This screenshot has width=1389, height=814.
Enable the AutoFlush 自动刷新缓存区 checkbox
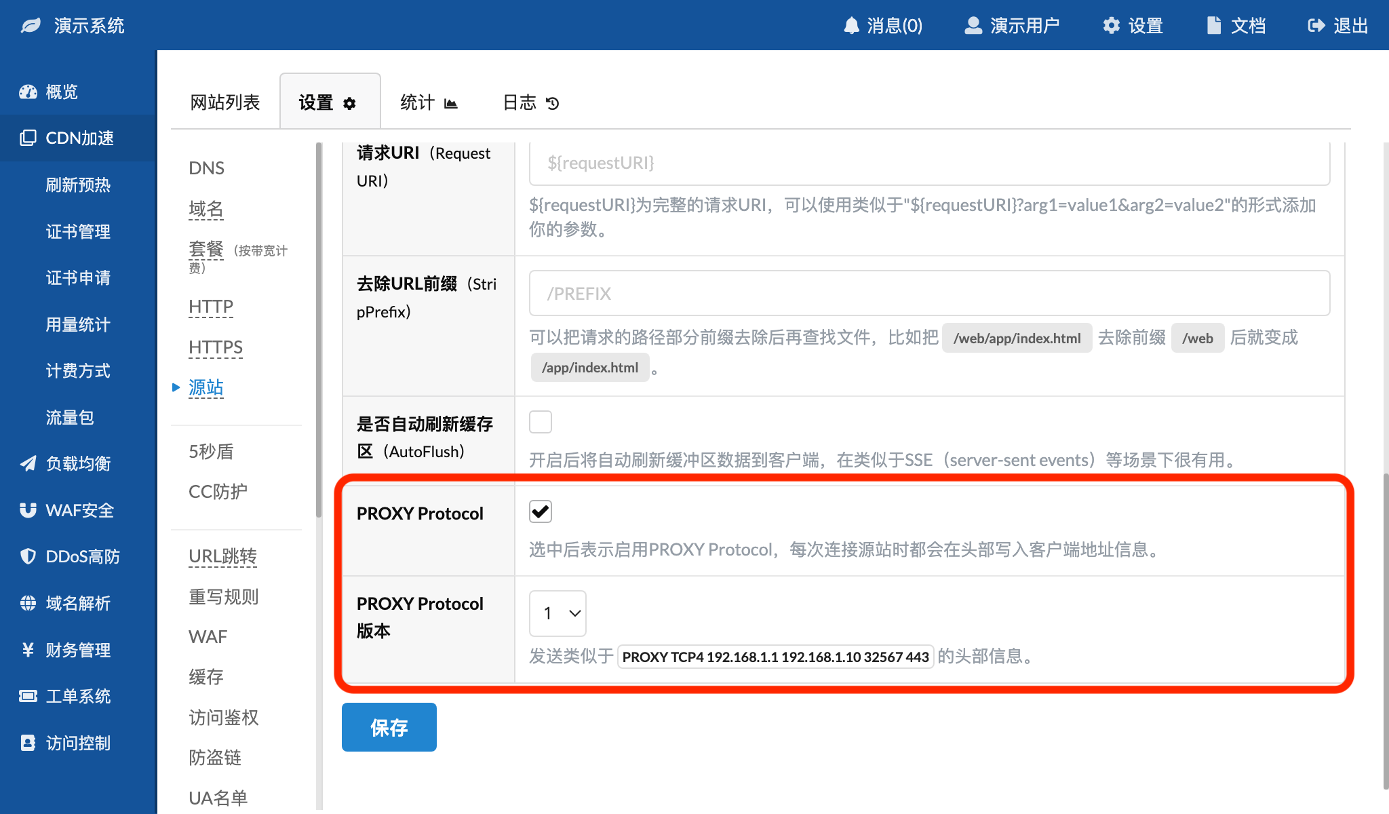(x=541, y=422)
